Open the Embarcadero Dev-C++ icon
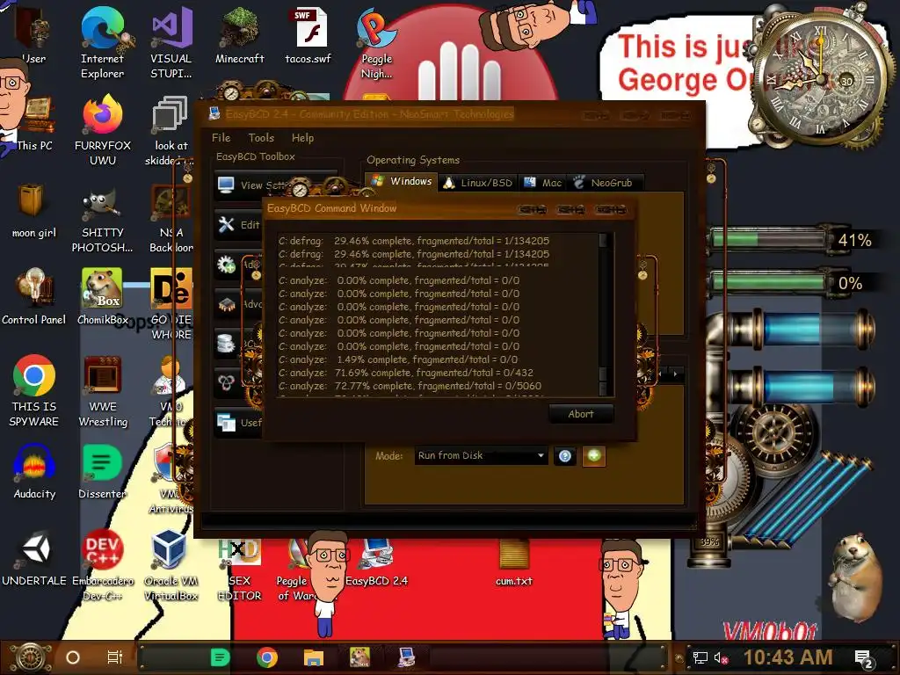Image resolution: width=900 pixels, height=675 pixels. [x=102, y=565]
